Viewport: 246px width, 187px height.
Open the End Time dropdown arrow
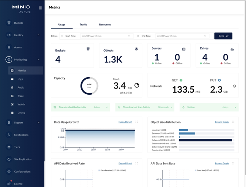205,36
